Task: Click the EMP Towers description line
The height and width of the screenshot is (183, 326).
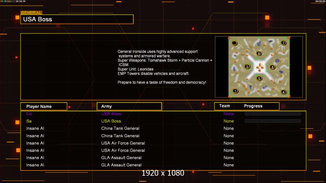Action: (154, 74)
